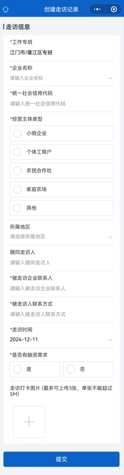Click the 被走访企业联系人 input field
This screenshot has height=475, width=124.
[61, 288]
